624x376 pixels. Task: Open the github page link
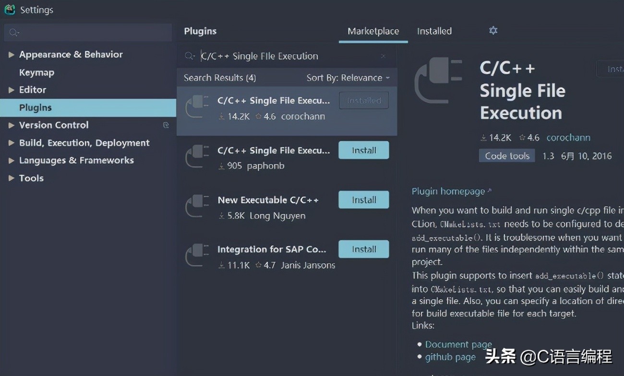point(450,357)
